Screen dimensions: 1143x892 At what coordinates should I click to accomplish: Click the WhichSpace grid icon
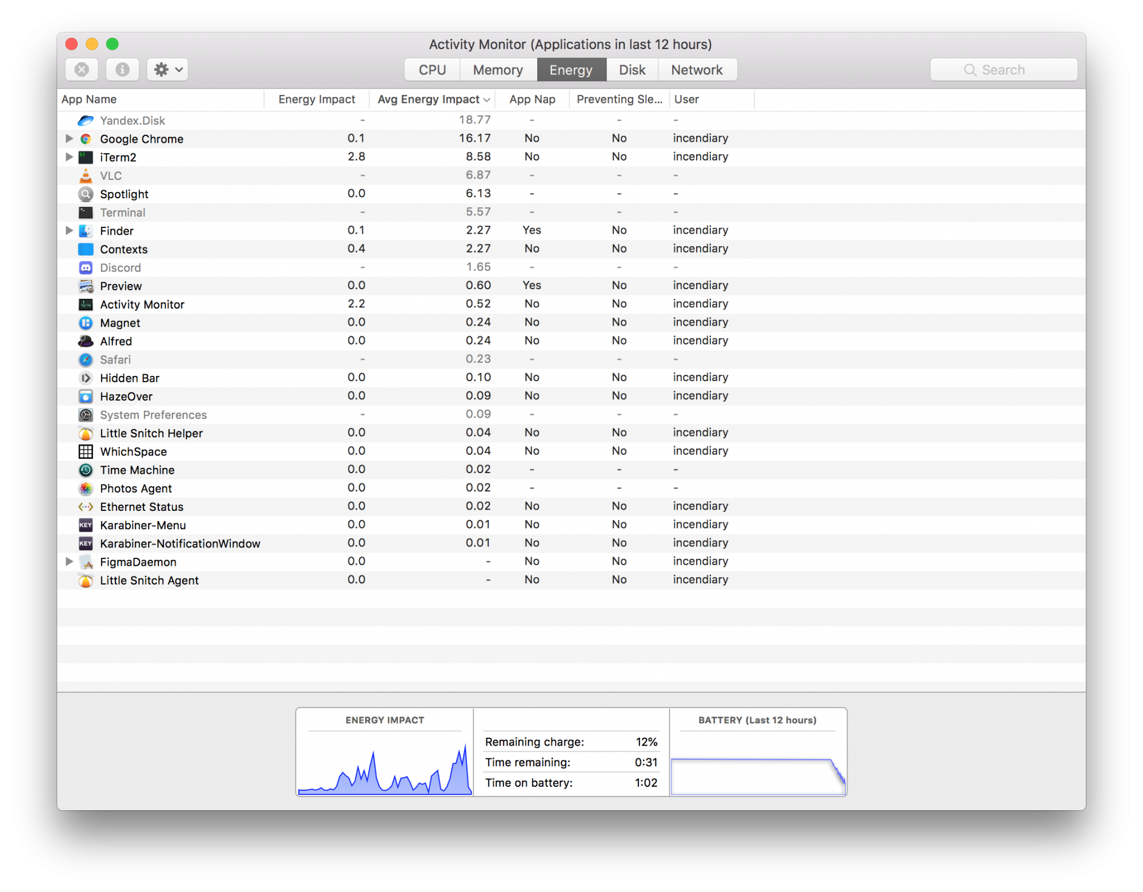pos(86,451)
